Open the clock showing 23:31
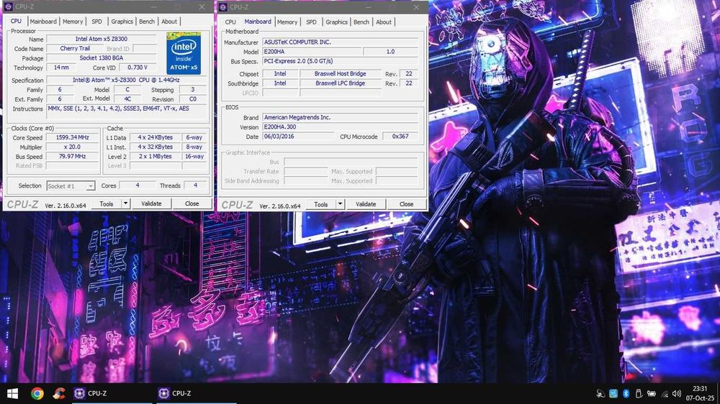Screen dimensions: 720x404 (x=701, y=393)
